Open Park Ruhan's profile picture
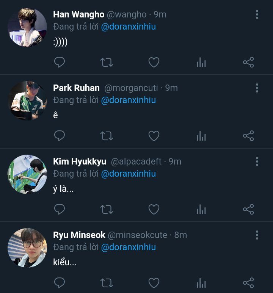This screenshot has height=293, width=273. 27,100
